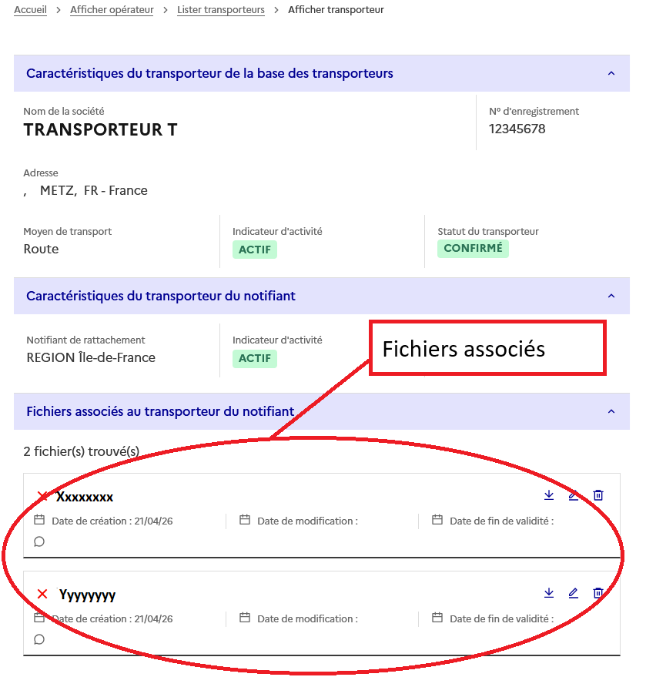Viewport: 646px width, 677px height.
Task: Edit the Yyyyyyyy file entry
Action: tap(573, 593)
